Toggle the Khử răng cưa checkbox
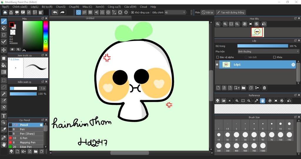Viewport: 301px width, 159px height. click(133, 12)
